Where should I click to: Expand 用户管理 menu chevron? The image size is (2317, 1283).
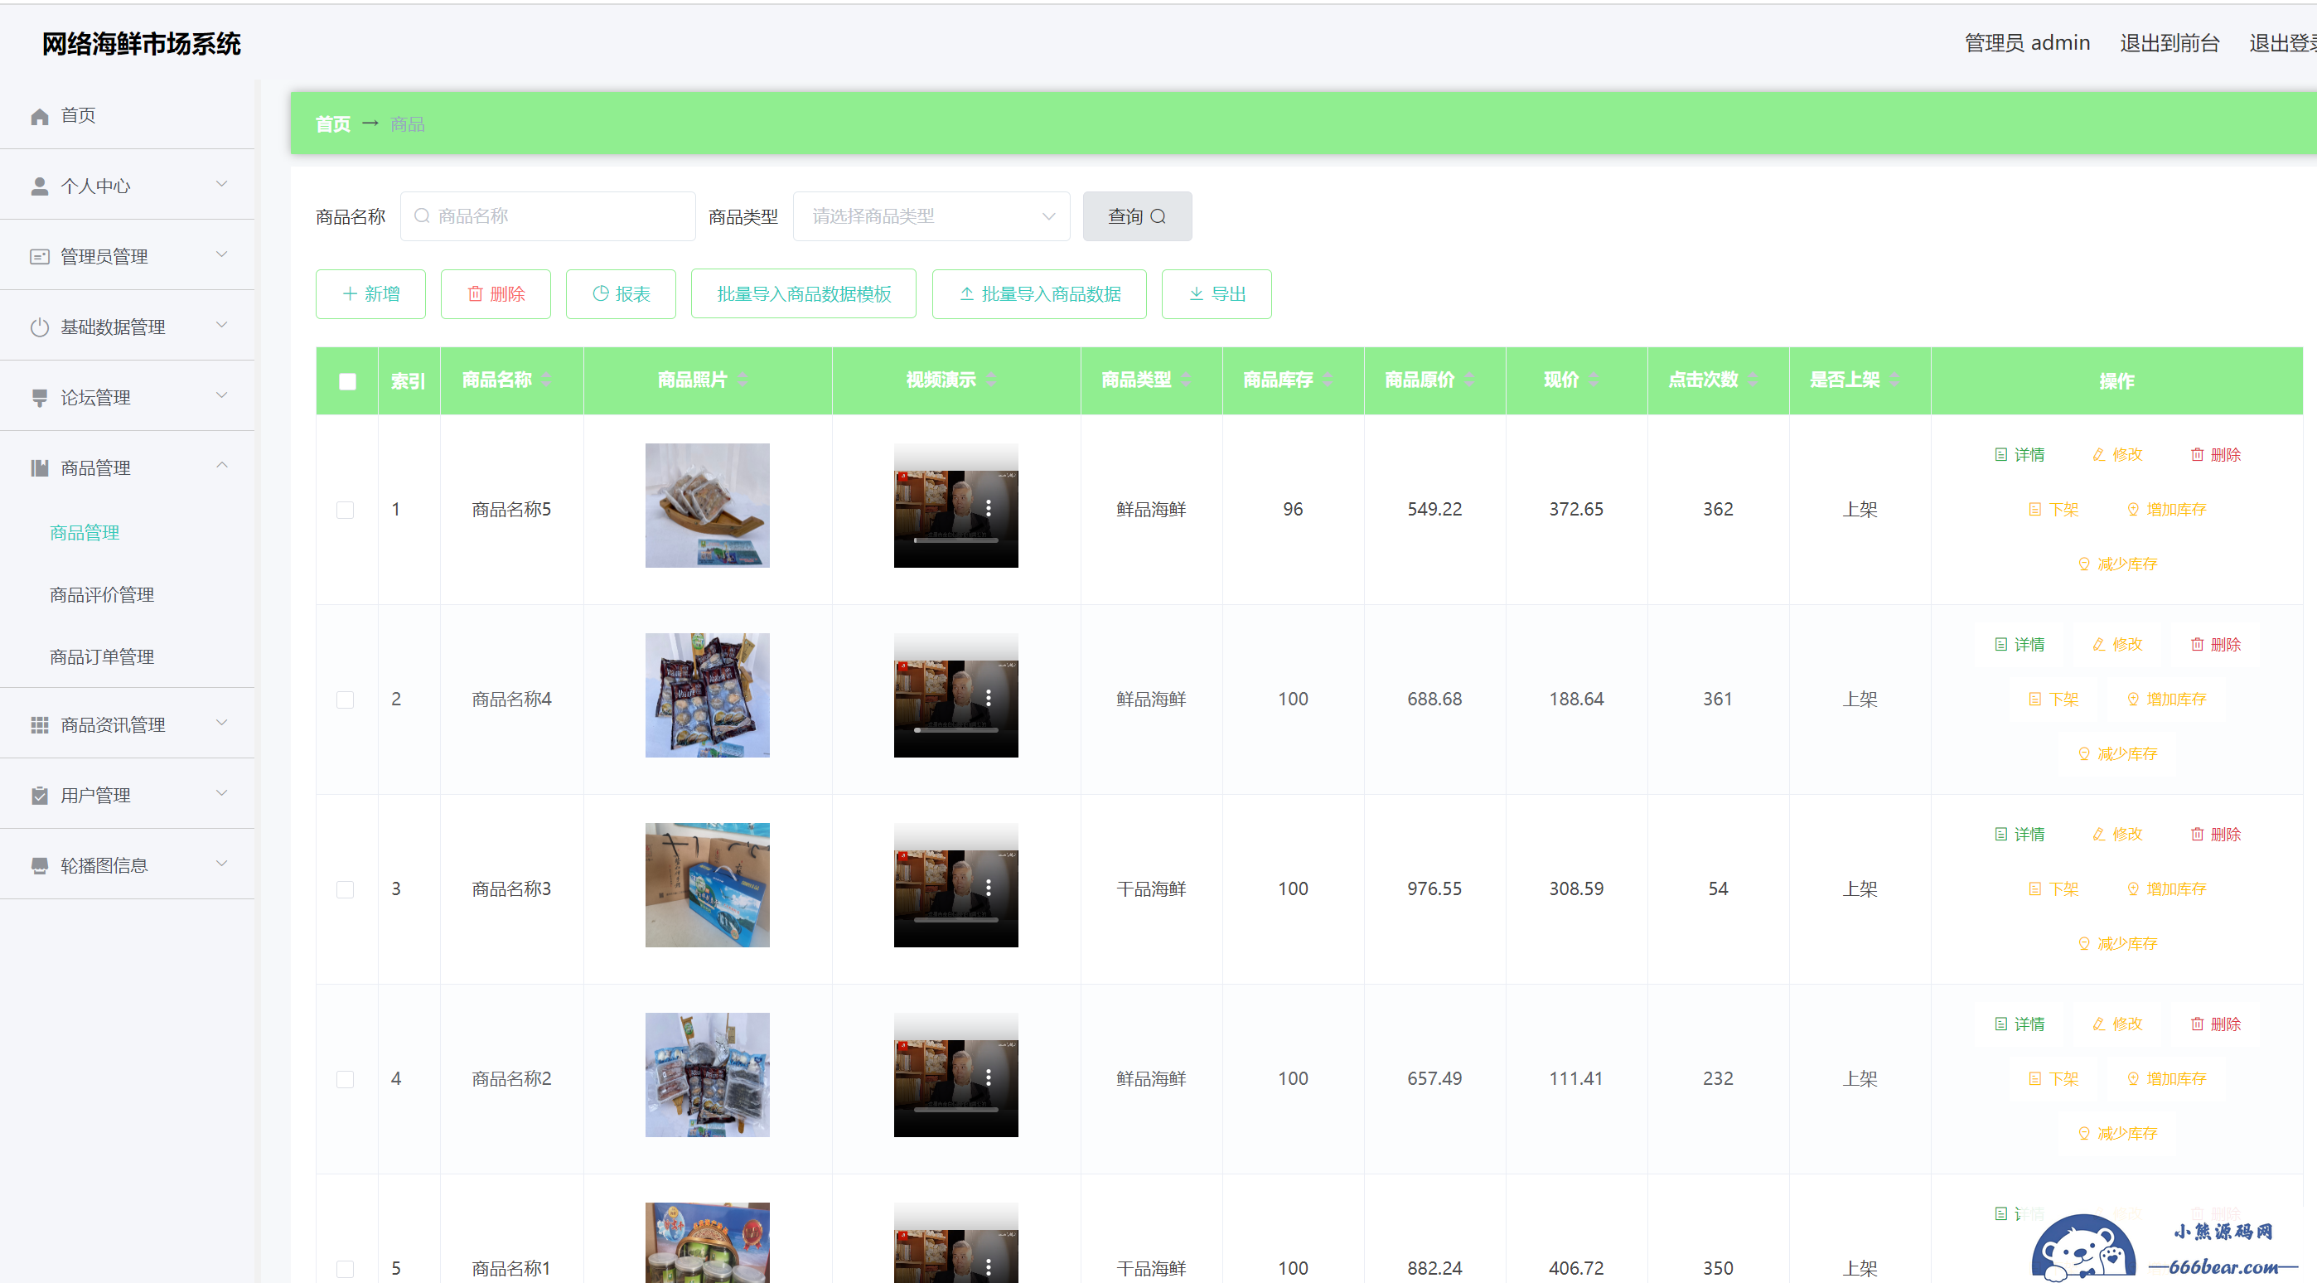tap(221, 793)
